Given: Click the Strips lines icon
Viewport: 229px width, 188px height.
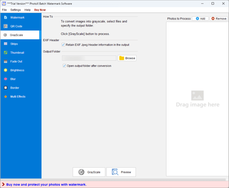Looking at the screenshot, I should [x=5, y=44].
